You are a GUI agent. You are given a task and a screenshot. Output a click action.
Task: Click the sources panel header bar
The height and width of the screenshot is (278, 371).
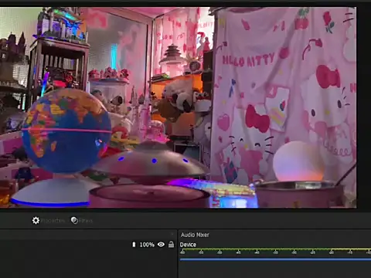tap(88, 234)
